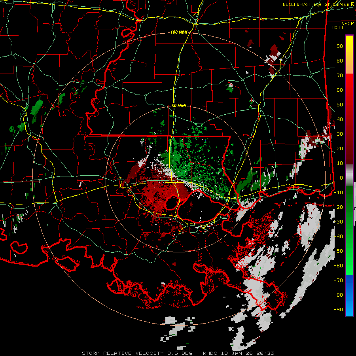Click the 50 value on velocity scale
This screenshot has width=356, height=356.
click(340, 105)
